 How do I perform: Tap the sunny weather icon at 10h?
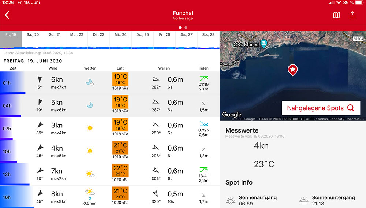coord(90,151)
